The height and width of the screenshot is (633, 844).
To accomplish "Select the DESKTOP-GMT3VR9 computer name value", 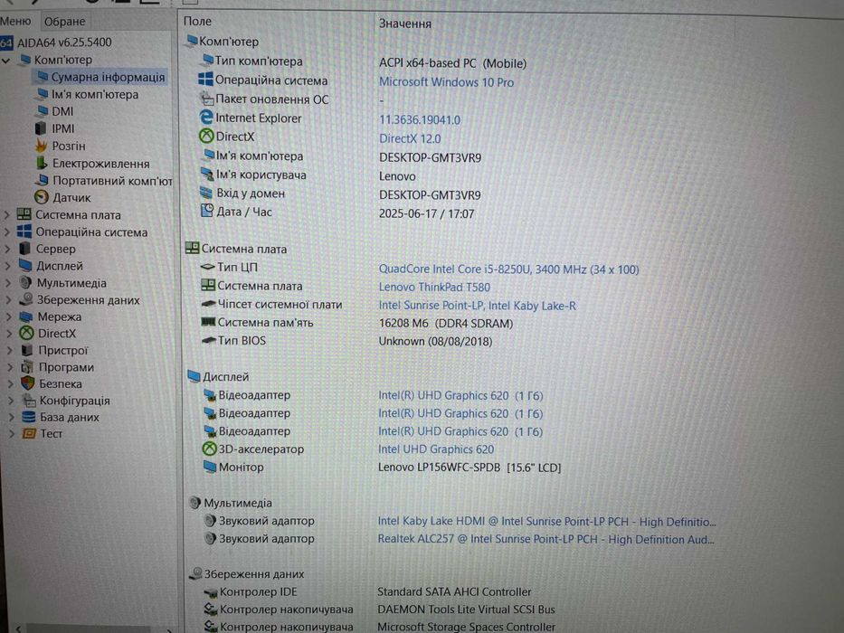I will tap(430, 158).
